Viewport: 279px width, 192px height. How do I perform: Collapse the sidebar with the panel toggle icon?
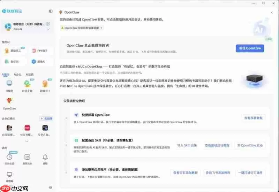click(51, 11)
